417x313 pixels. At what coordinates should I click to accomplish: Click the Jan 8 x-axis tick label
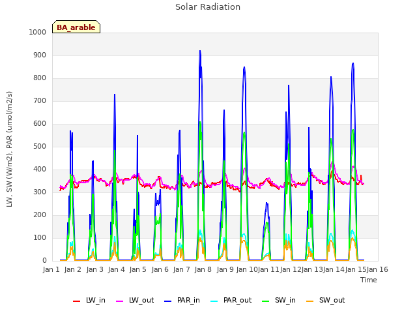click(203, 269)
